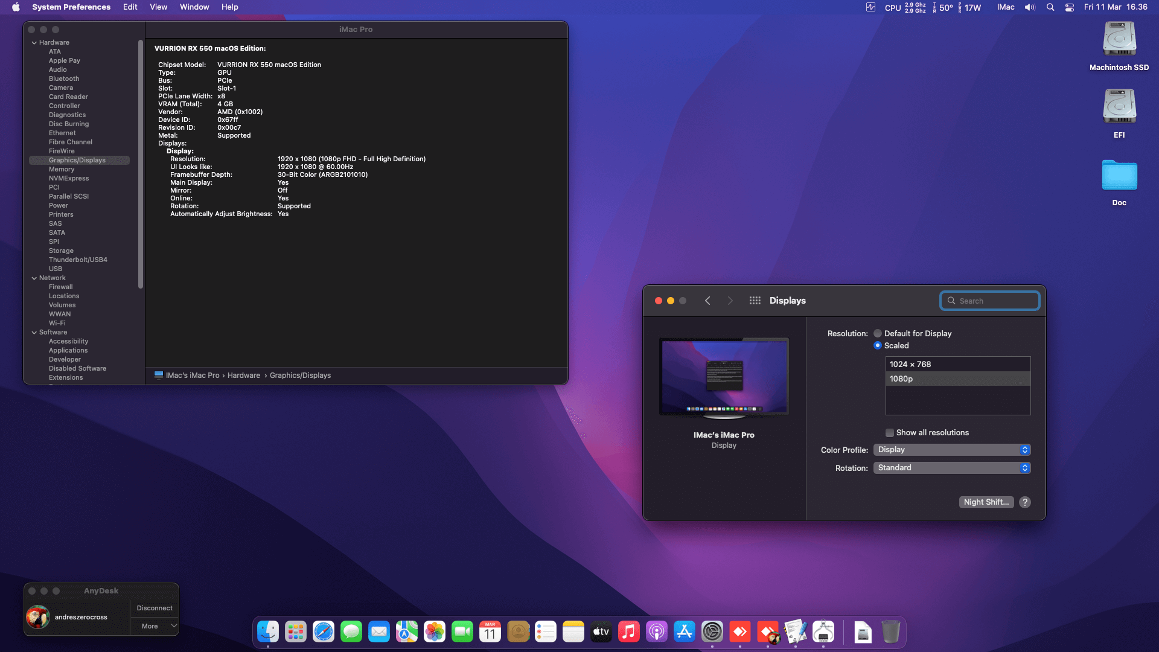
Task: Click the display preview thumbnail
Action: (724, 378)
